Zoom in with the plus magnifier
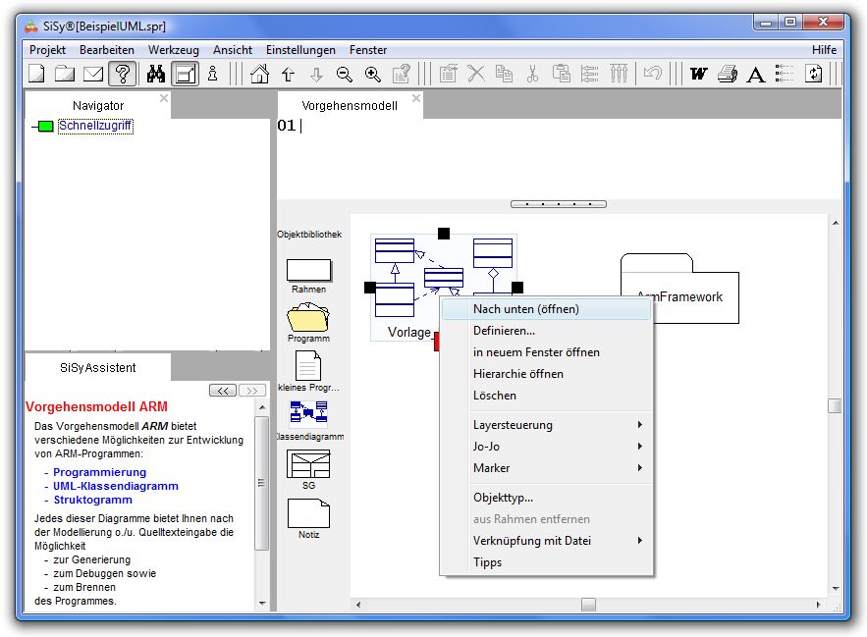 (x=373, y=74)
